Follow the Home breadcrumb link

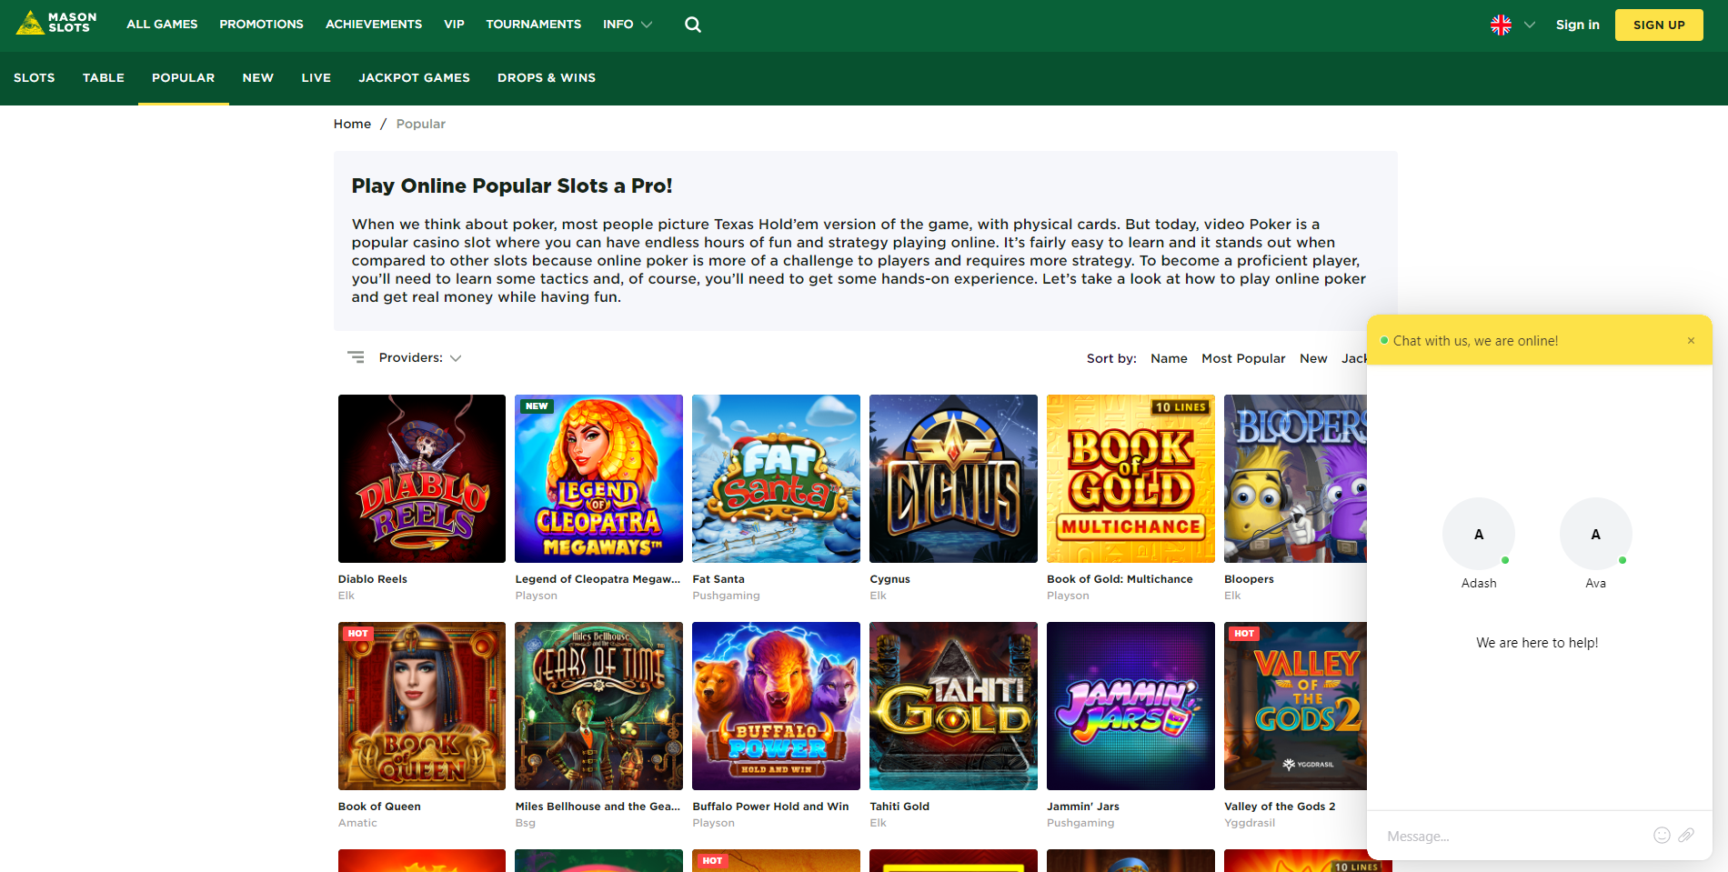point(352,124)
